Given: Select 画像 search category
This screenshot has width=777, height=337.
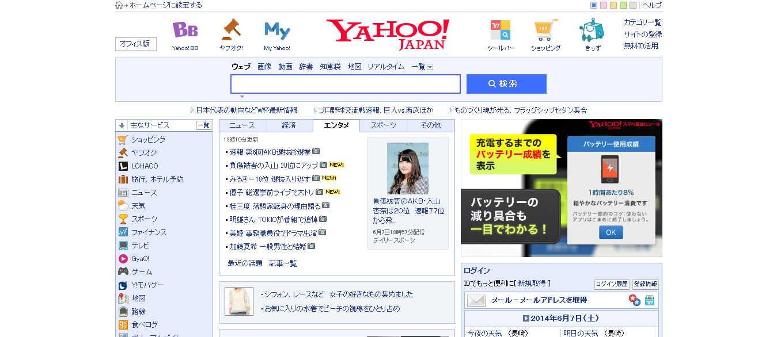Looking at the screenshot, I should tap(264, 67).
